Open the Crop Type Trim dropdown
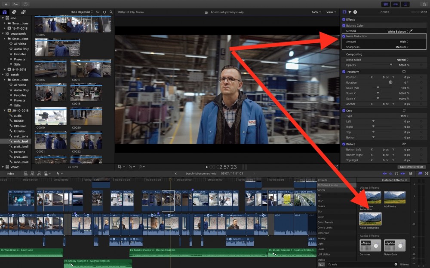The image size is (430, 268). tap(404, 116)
